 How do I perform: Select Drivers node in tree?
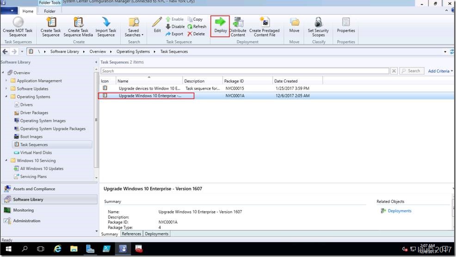pos(26,104)
